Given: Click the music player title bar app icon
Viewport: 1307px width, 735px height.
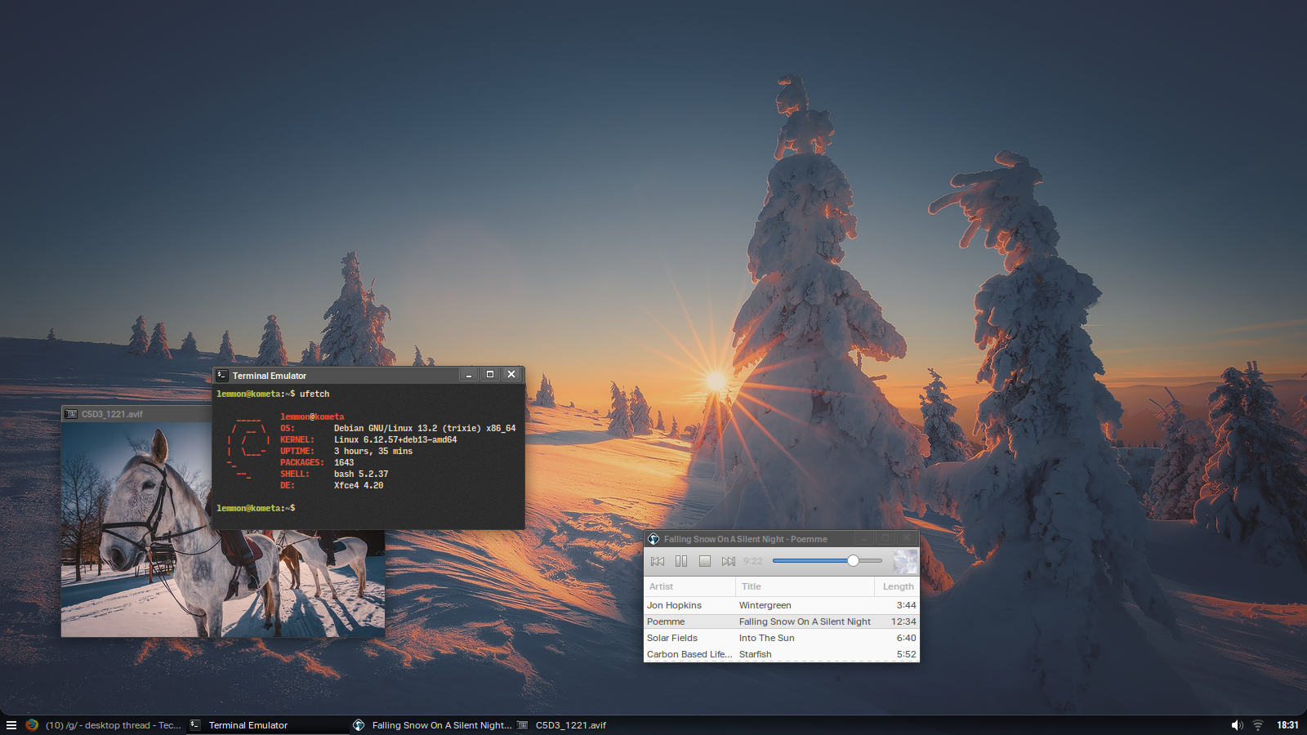Looking at the screenshot, I should click(x=653, y=539).
